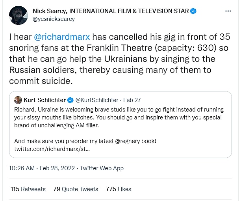Open the 79 Quote Tweets list
This screenshot has width=241, height=201.
tap(76, 189)
